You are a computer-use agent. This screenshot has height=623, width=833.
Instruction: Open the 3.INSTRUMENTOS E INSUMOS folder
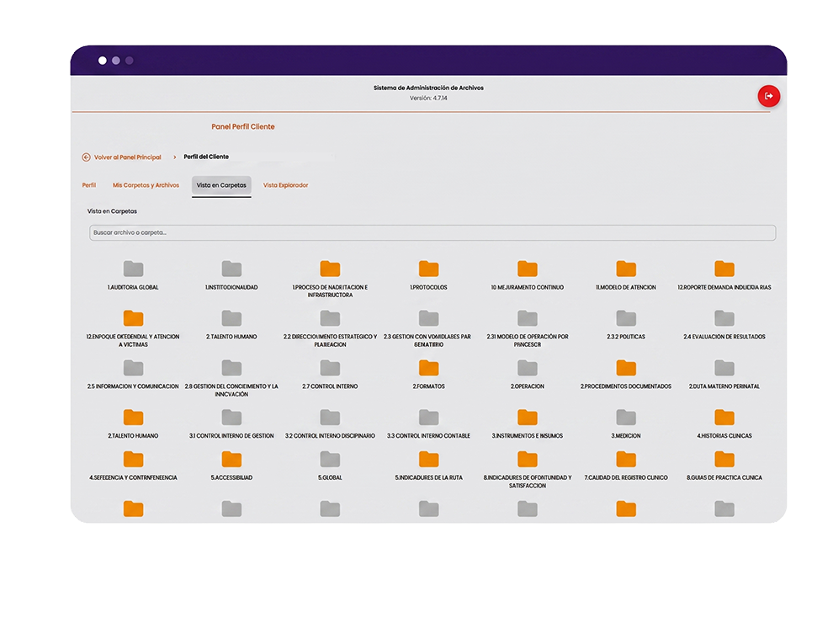[x=528, y=418]
